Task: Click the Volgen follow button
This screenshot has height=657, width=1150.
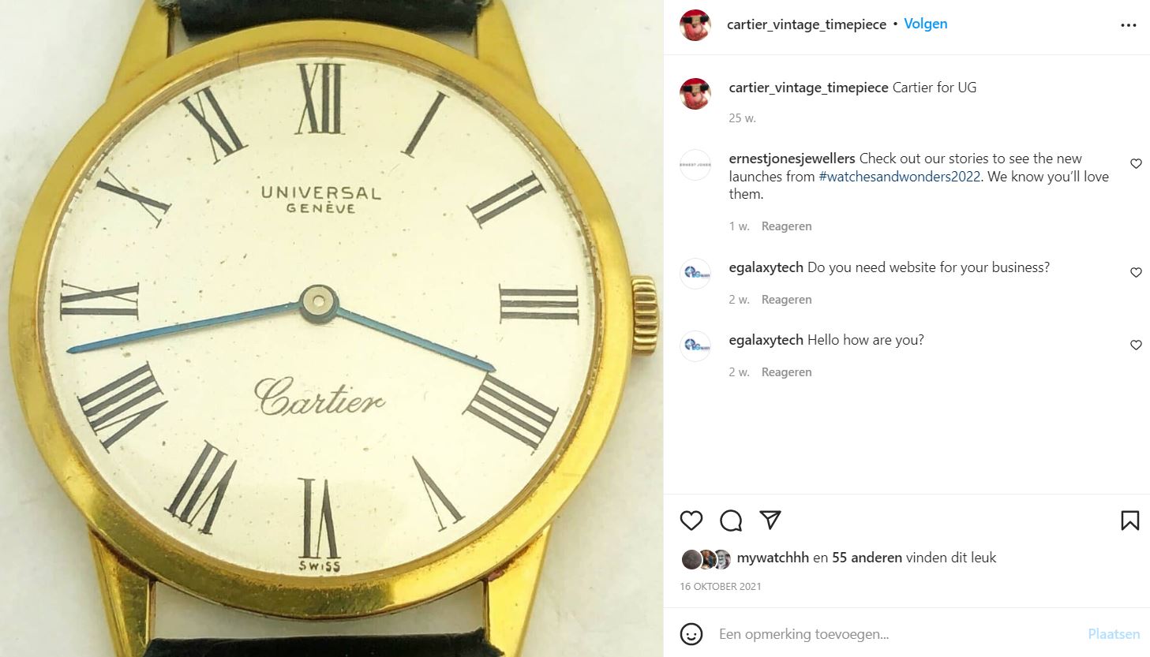Action: (925, 24)
